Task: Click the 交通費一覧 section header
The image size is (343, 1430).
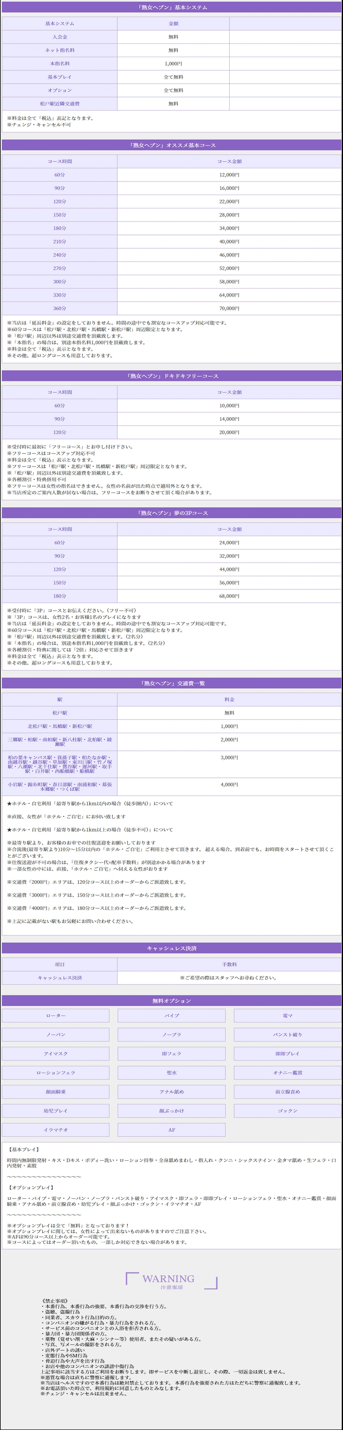Action: click(171, 683)
